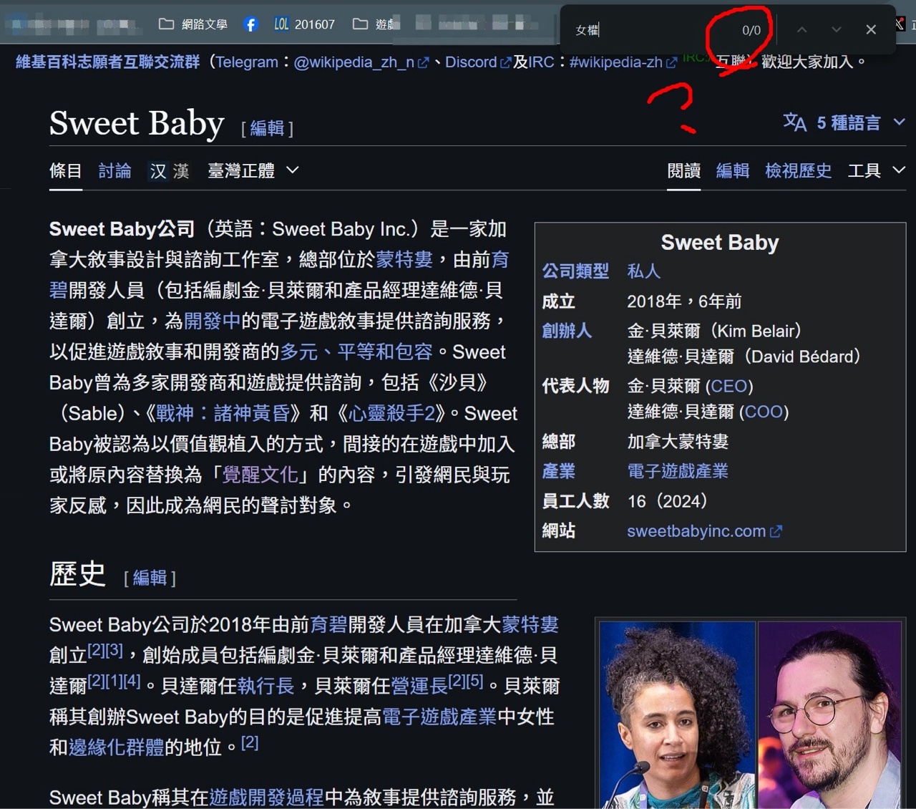Screen dimensions: 916x809
Task: Select the 條目 tab
Action: coord(66,170)
